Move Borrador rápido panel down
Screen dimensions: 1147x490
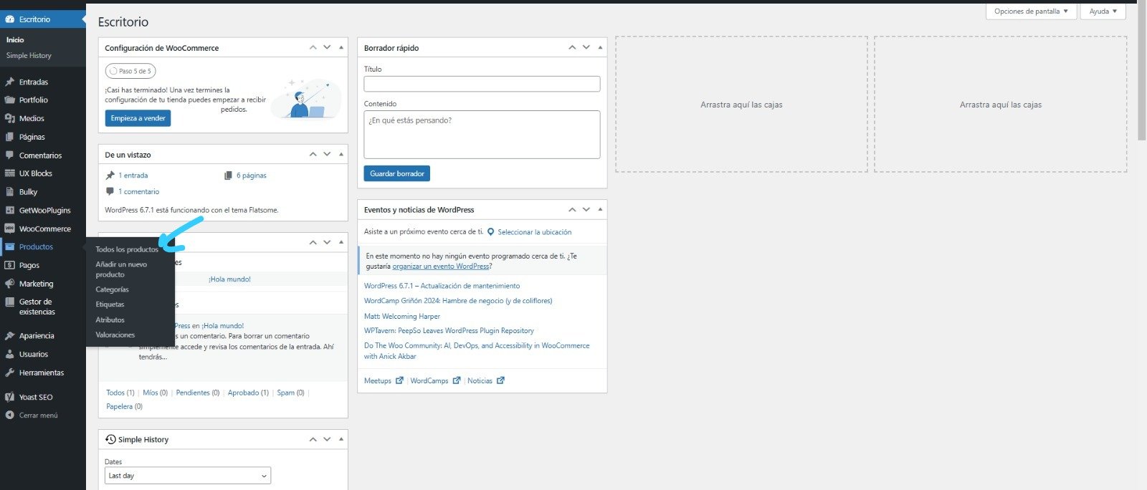point(586,47)
